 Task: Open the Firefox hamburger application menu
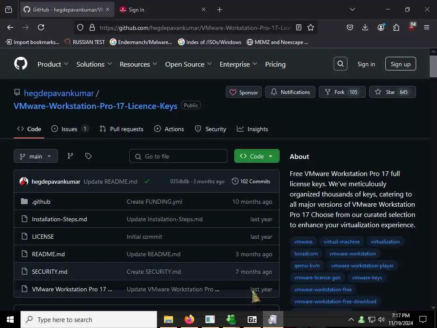pos(426,27)
